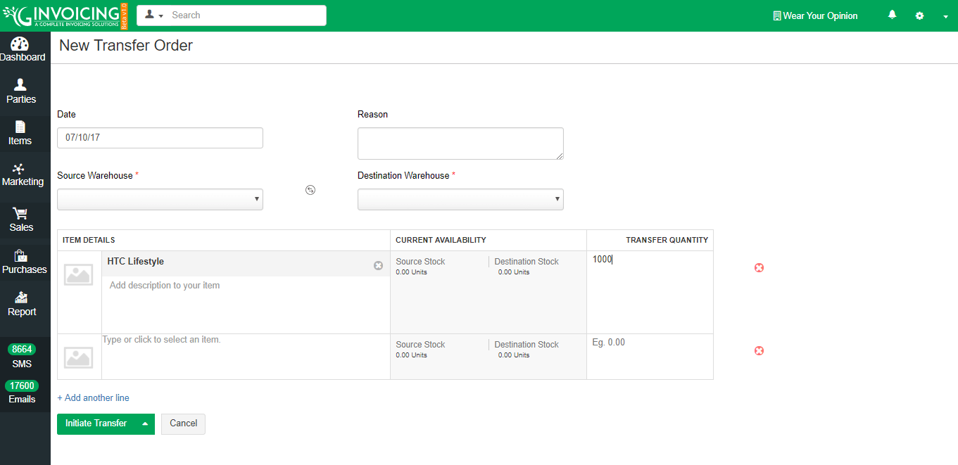This screenshot has width=958, height=465.
Task: Open the Sales cart icon
Action: tap(20, 213)
